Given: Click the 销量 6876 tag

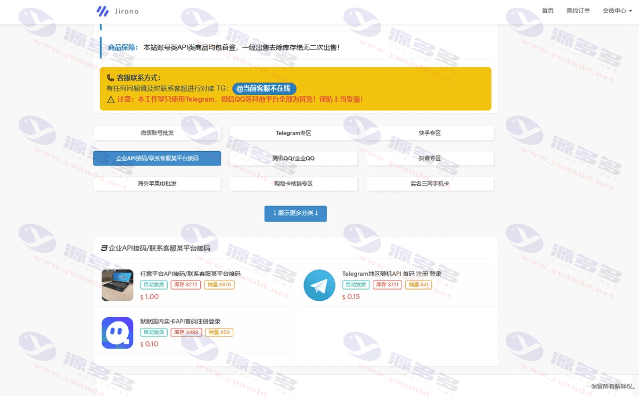Looking at the screenshot, I should (x=219, y=285).
